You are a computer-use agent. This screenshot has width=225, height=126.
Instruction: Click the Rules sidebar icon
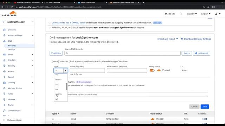[x=4, y=94]
